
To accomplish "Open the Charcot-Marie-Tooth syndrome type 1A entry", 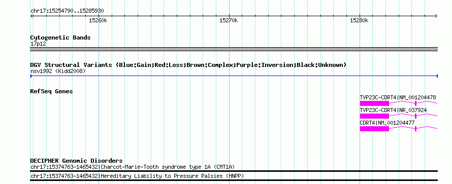I will pos(133,167).
